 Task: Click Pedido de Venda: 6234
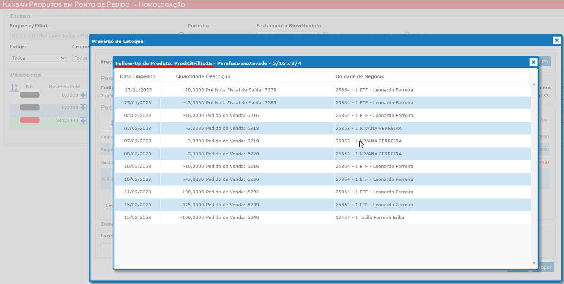pos(232,192)
